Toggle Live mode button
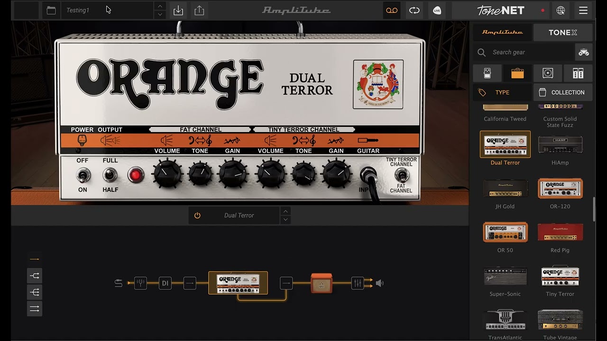This screenshot has width=607, height=341. pyautogui.click(x=437, y=10)
